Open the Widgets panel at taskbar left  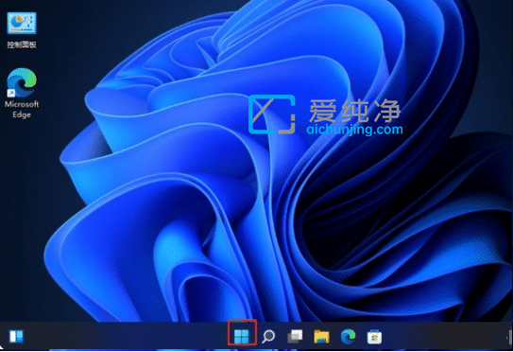[16, 336]
